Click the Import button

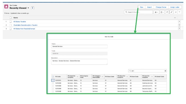pyautogui.click(x=149, y=7)
